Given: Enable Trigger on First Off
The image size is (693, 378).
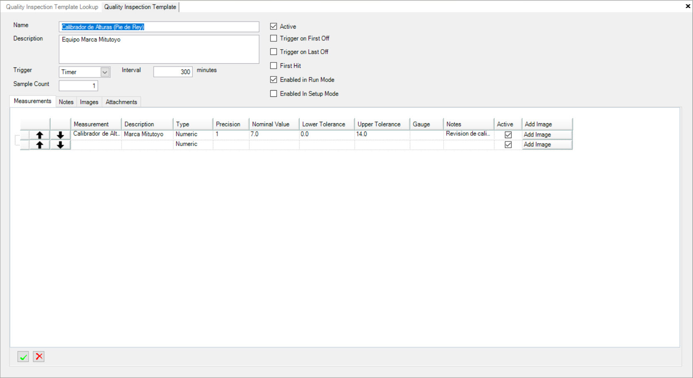Looking at the screenshot, I should pos(273,38).
